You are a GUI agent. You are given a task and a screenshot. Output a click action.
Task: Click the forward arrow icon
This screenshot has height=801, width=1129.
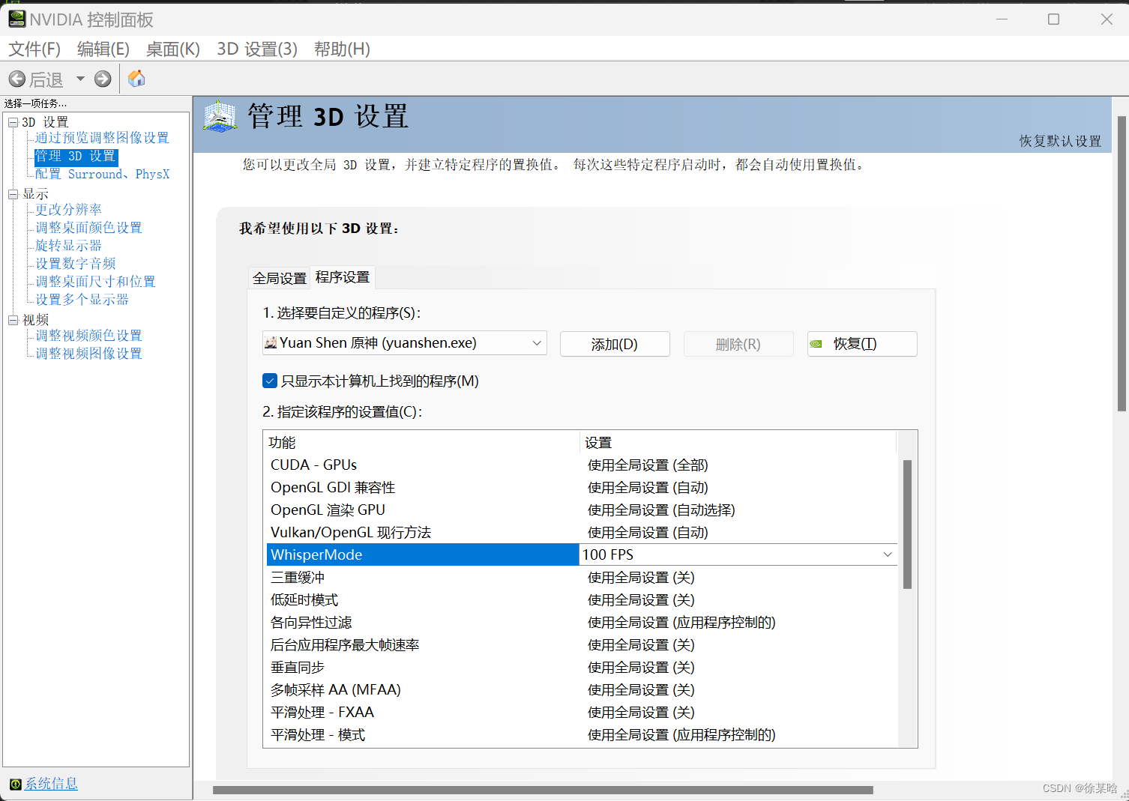103,79
